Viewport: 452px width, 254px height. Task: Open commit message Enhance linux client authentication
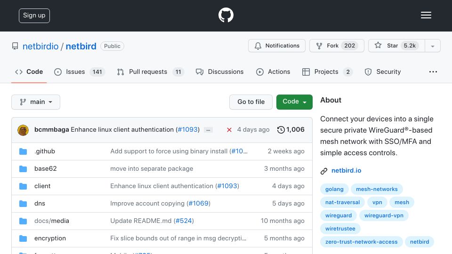122,130
